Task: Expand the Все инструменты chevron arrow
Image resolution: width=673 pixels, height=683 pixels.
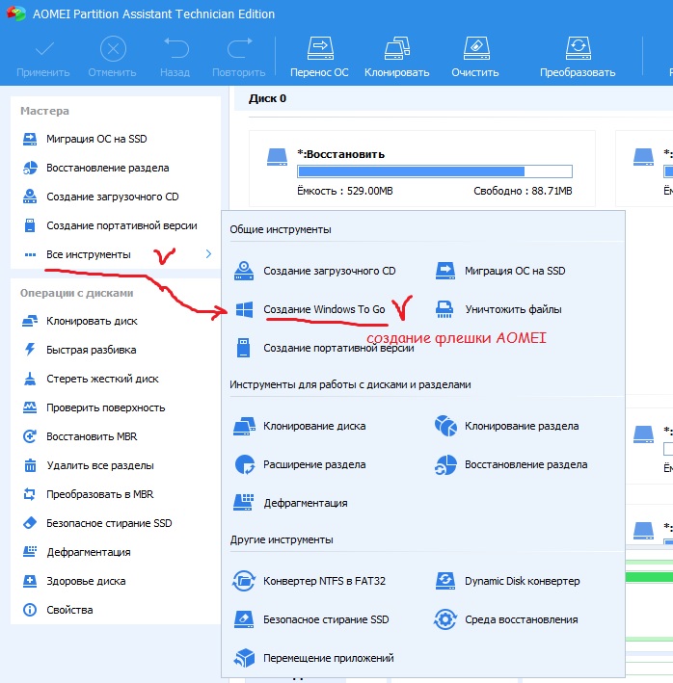Action: pyautogui.click(x=209, y=254)
